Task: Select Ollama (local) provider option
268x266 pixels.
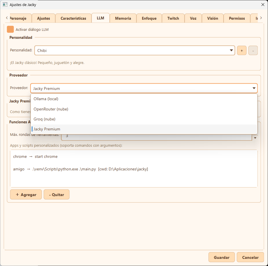Action: point(144,99)
